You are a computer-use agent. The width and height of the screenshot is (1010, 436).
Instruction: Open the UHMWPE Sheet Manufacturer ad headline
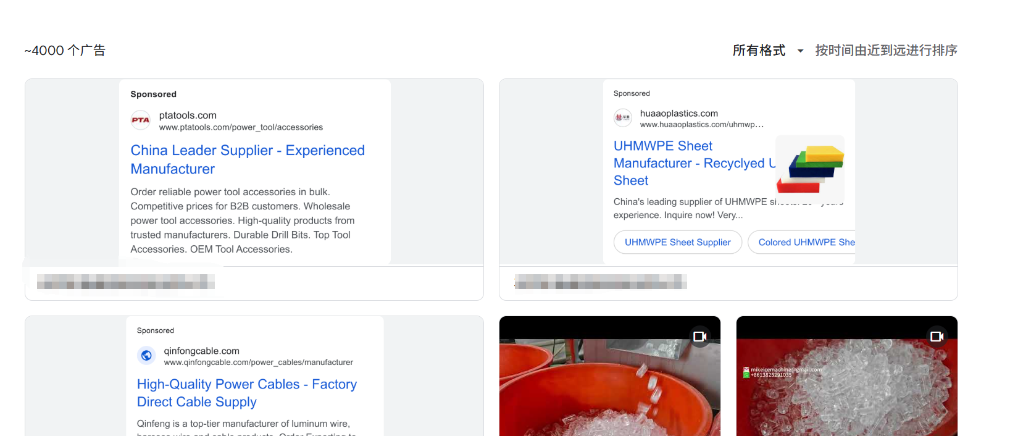tap(694, 163)
